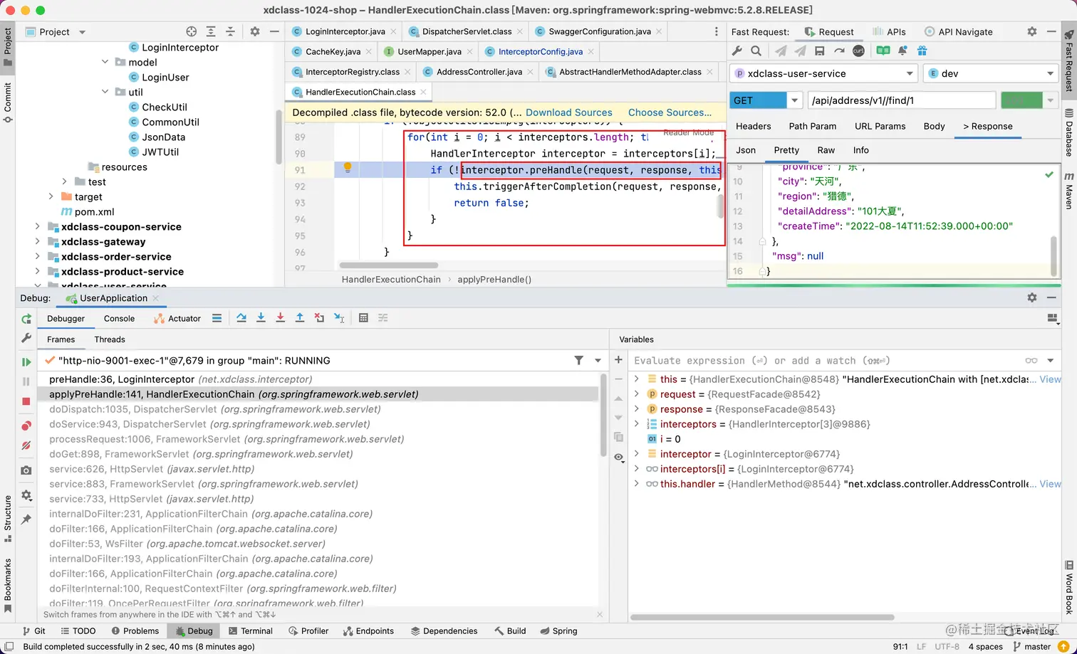The image size is (1077, 654).
Task: Collapse the util package folder
Action: tap(105, 92)
